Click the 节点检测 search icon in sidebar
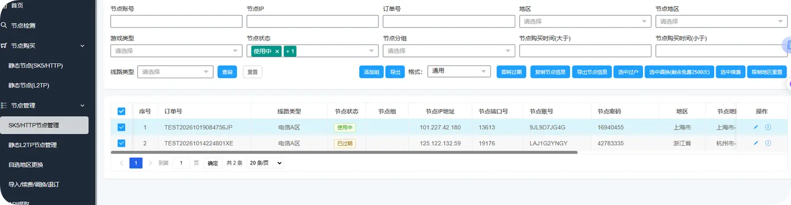 point(4,25)
